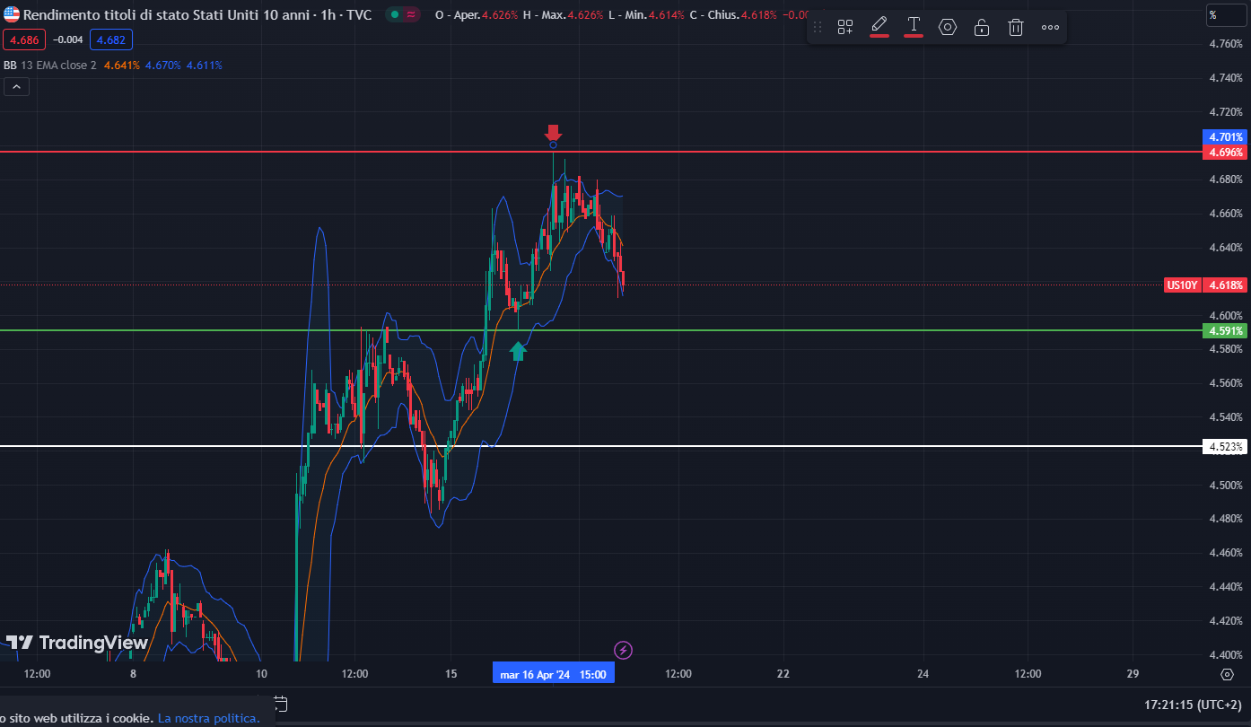Open chart axis settings gear icon

(x=1227, y=674)
